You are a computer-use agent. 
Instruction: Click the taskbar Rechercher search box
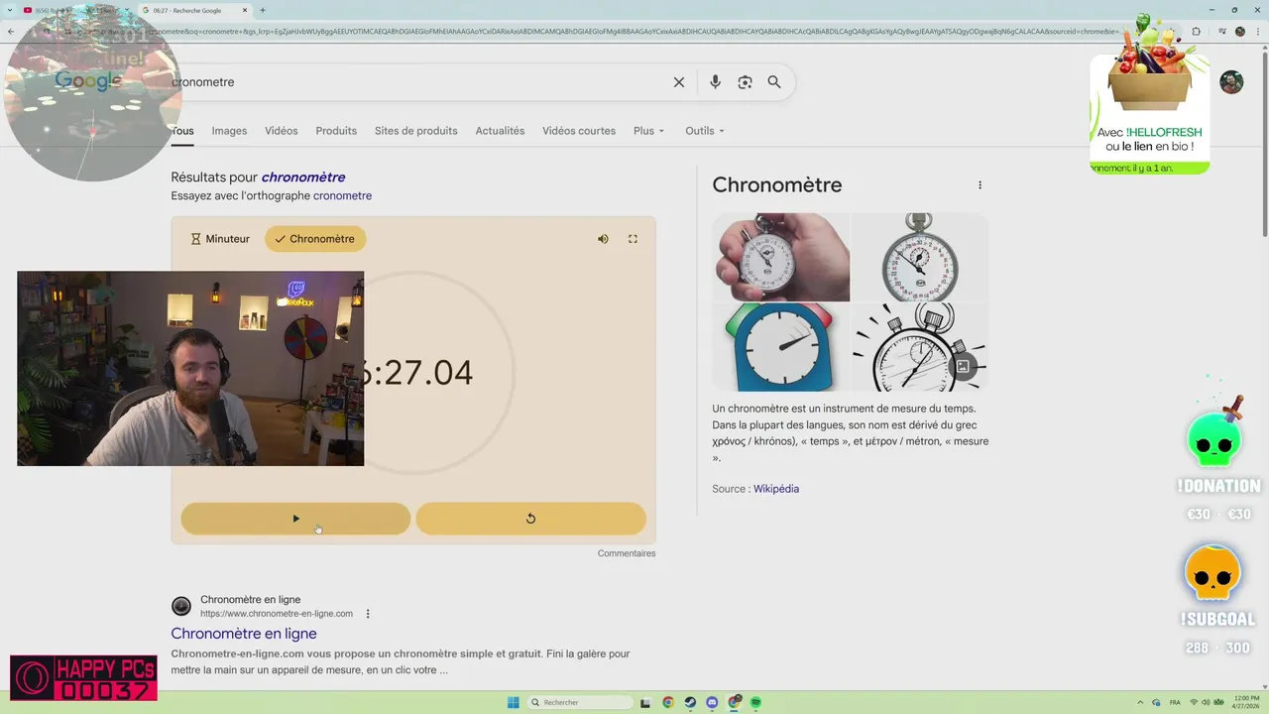[581, 702]
